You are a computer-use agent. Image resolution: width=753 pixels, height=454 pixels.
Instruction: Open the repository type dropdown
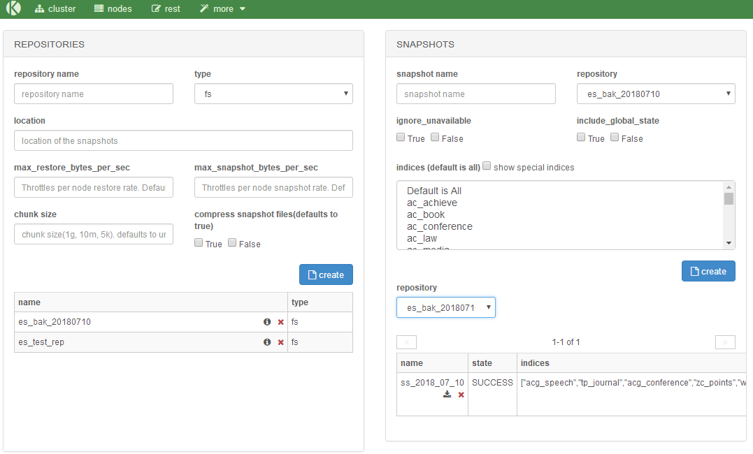point(273,94)
